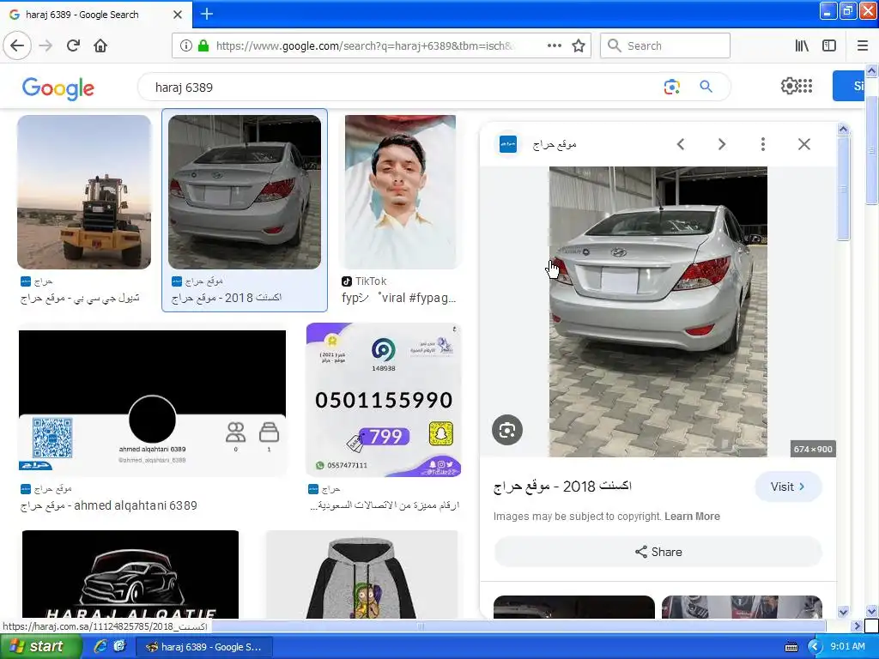Screen dimensions: 879x659
Task: Open the Windows start menu
Action: click(x=40, y=646)
